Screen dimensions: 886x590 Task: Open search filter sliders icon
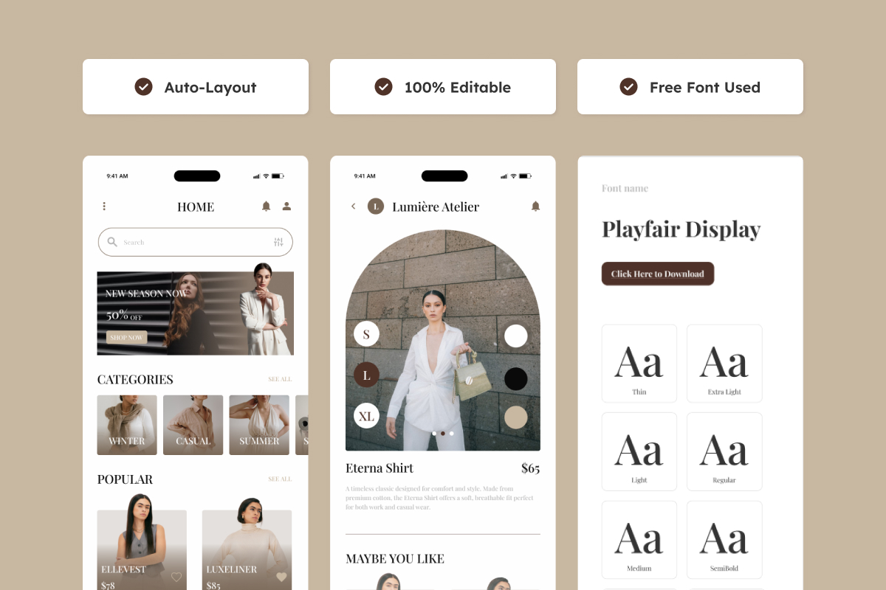click(278, 242)
